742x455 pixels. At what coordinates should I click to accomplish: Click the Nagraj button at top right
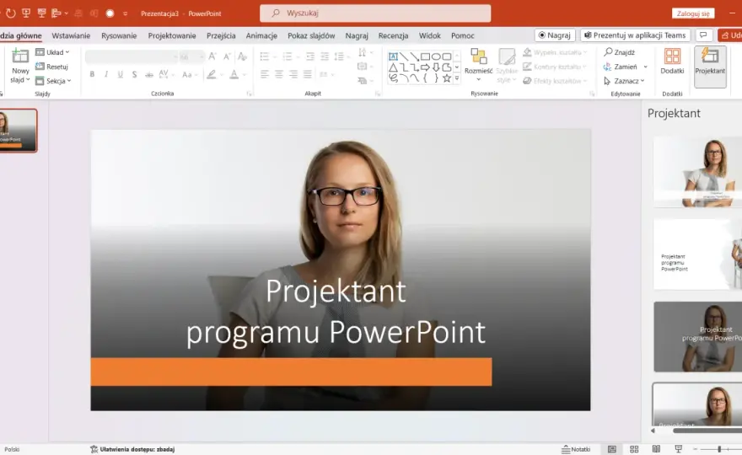(555, 35)
